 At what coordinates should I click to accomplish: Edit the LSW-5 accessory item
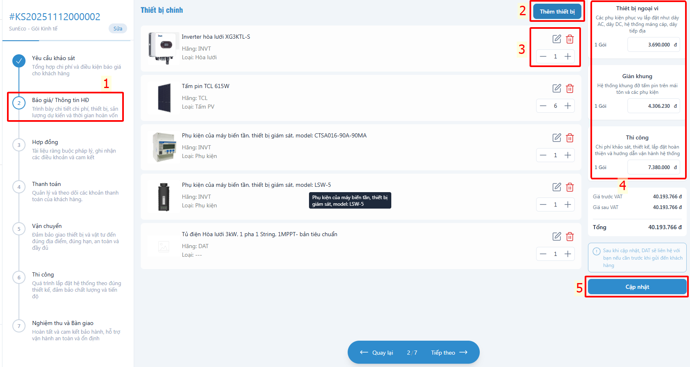coord(556,187)
